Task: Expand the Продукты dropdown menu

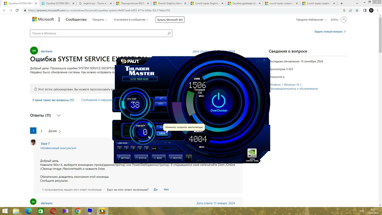Action: tap(100, 20)
